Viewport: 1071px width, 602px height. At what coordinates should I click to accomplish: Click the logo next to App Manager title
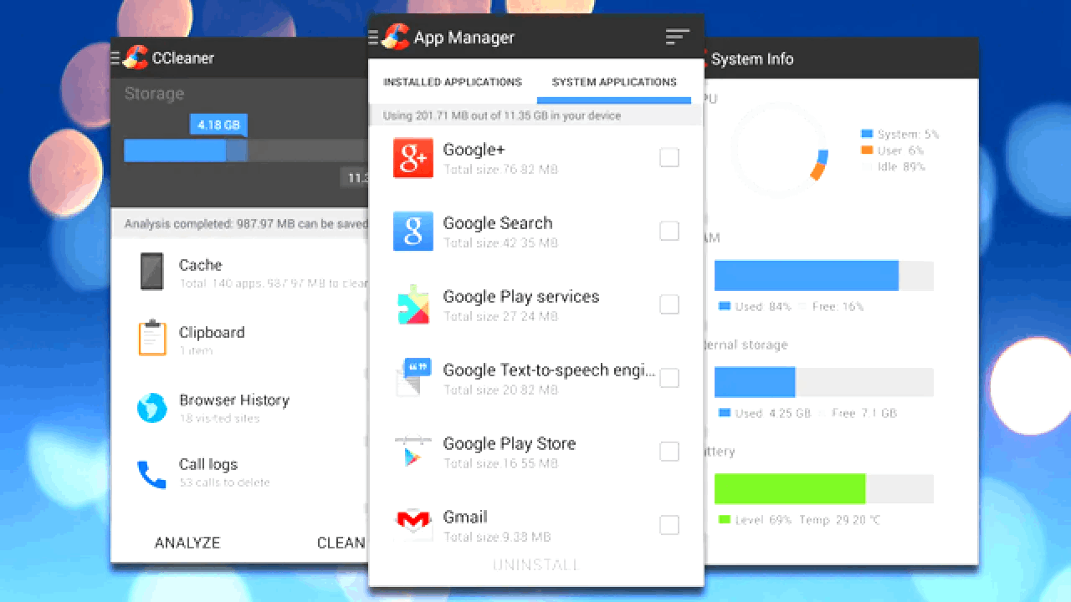395,37
